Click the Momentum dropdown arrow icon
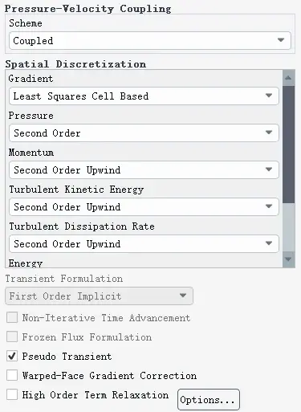This screenshot has height=412, width=301. point(269,169)
